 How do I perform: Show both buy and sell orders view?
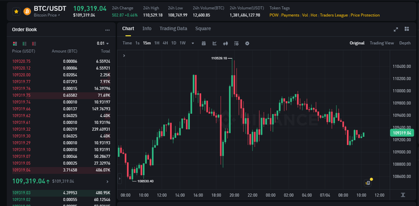tap(15, 44)
